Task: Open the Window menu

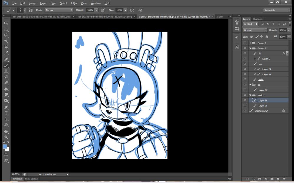Action: (x=96, y=3)
